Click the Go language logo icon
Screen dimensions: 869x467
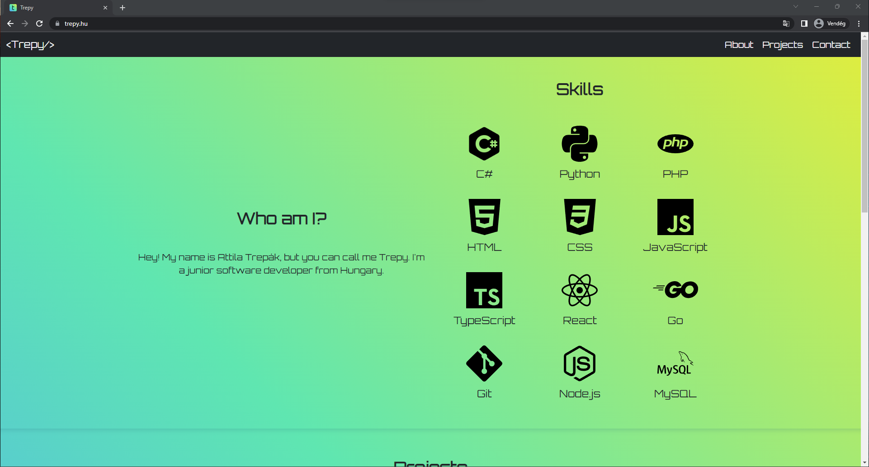pyautogui.click(x=675, y=290)
